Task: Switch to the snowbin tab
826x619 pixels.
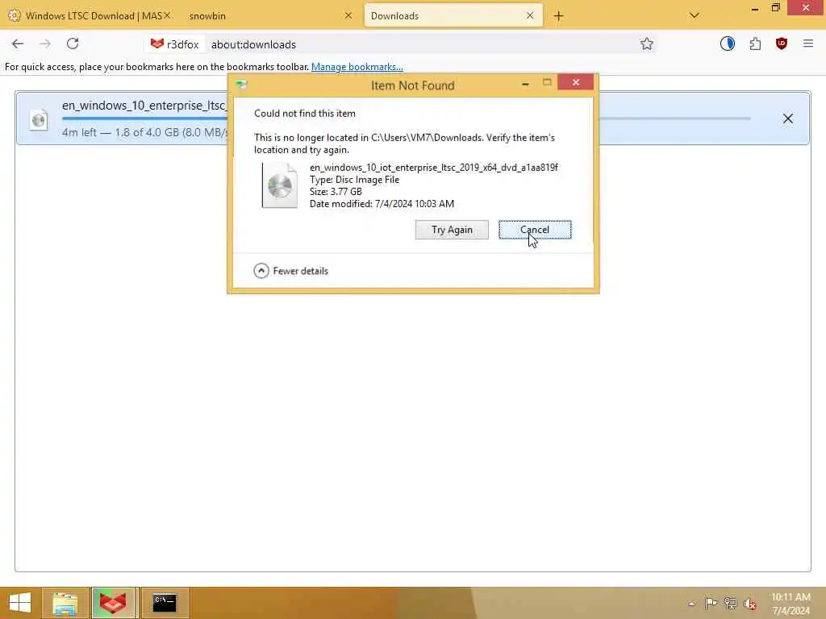Action: [269, 16]
